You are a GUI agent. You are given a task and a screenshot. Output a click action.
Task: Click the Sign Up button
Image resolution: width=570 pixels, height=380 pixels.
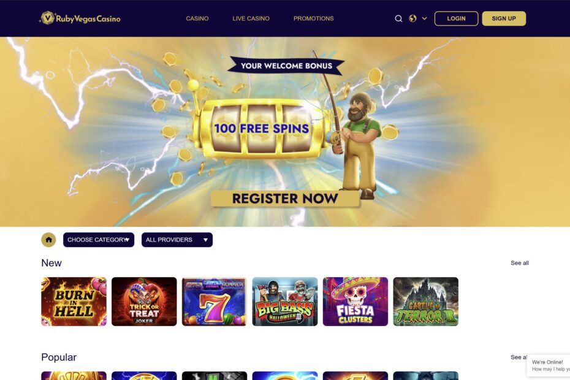504,18
